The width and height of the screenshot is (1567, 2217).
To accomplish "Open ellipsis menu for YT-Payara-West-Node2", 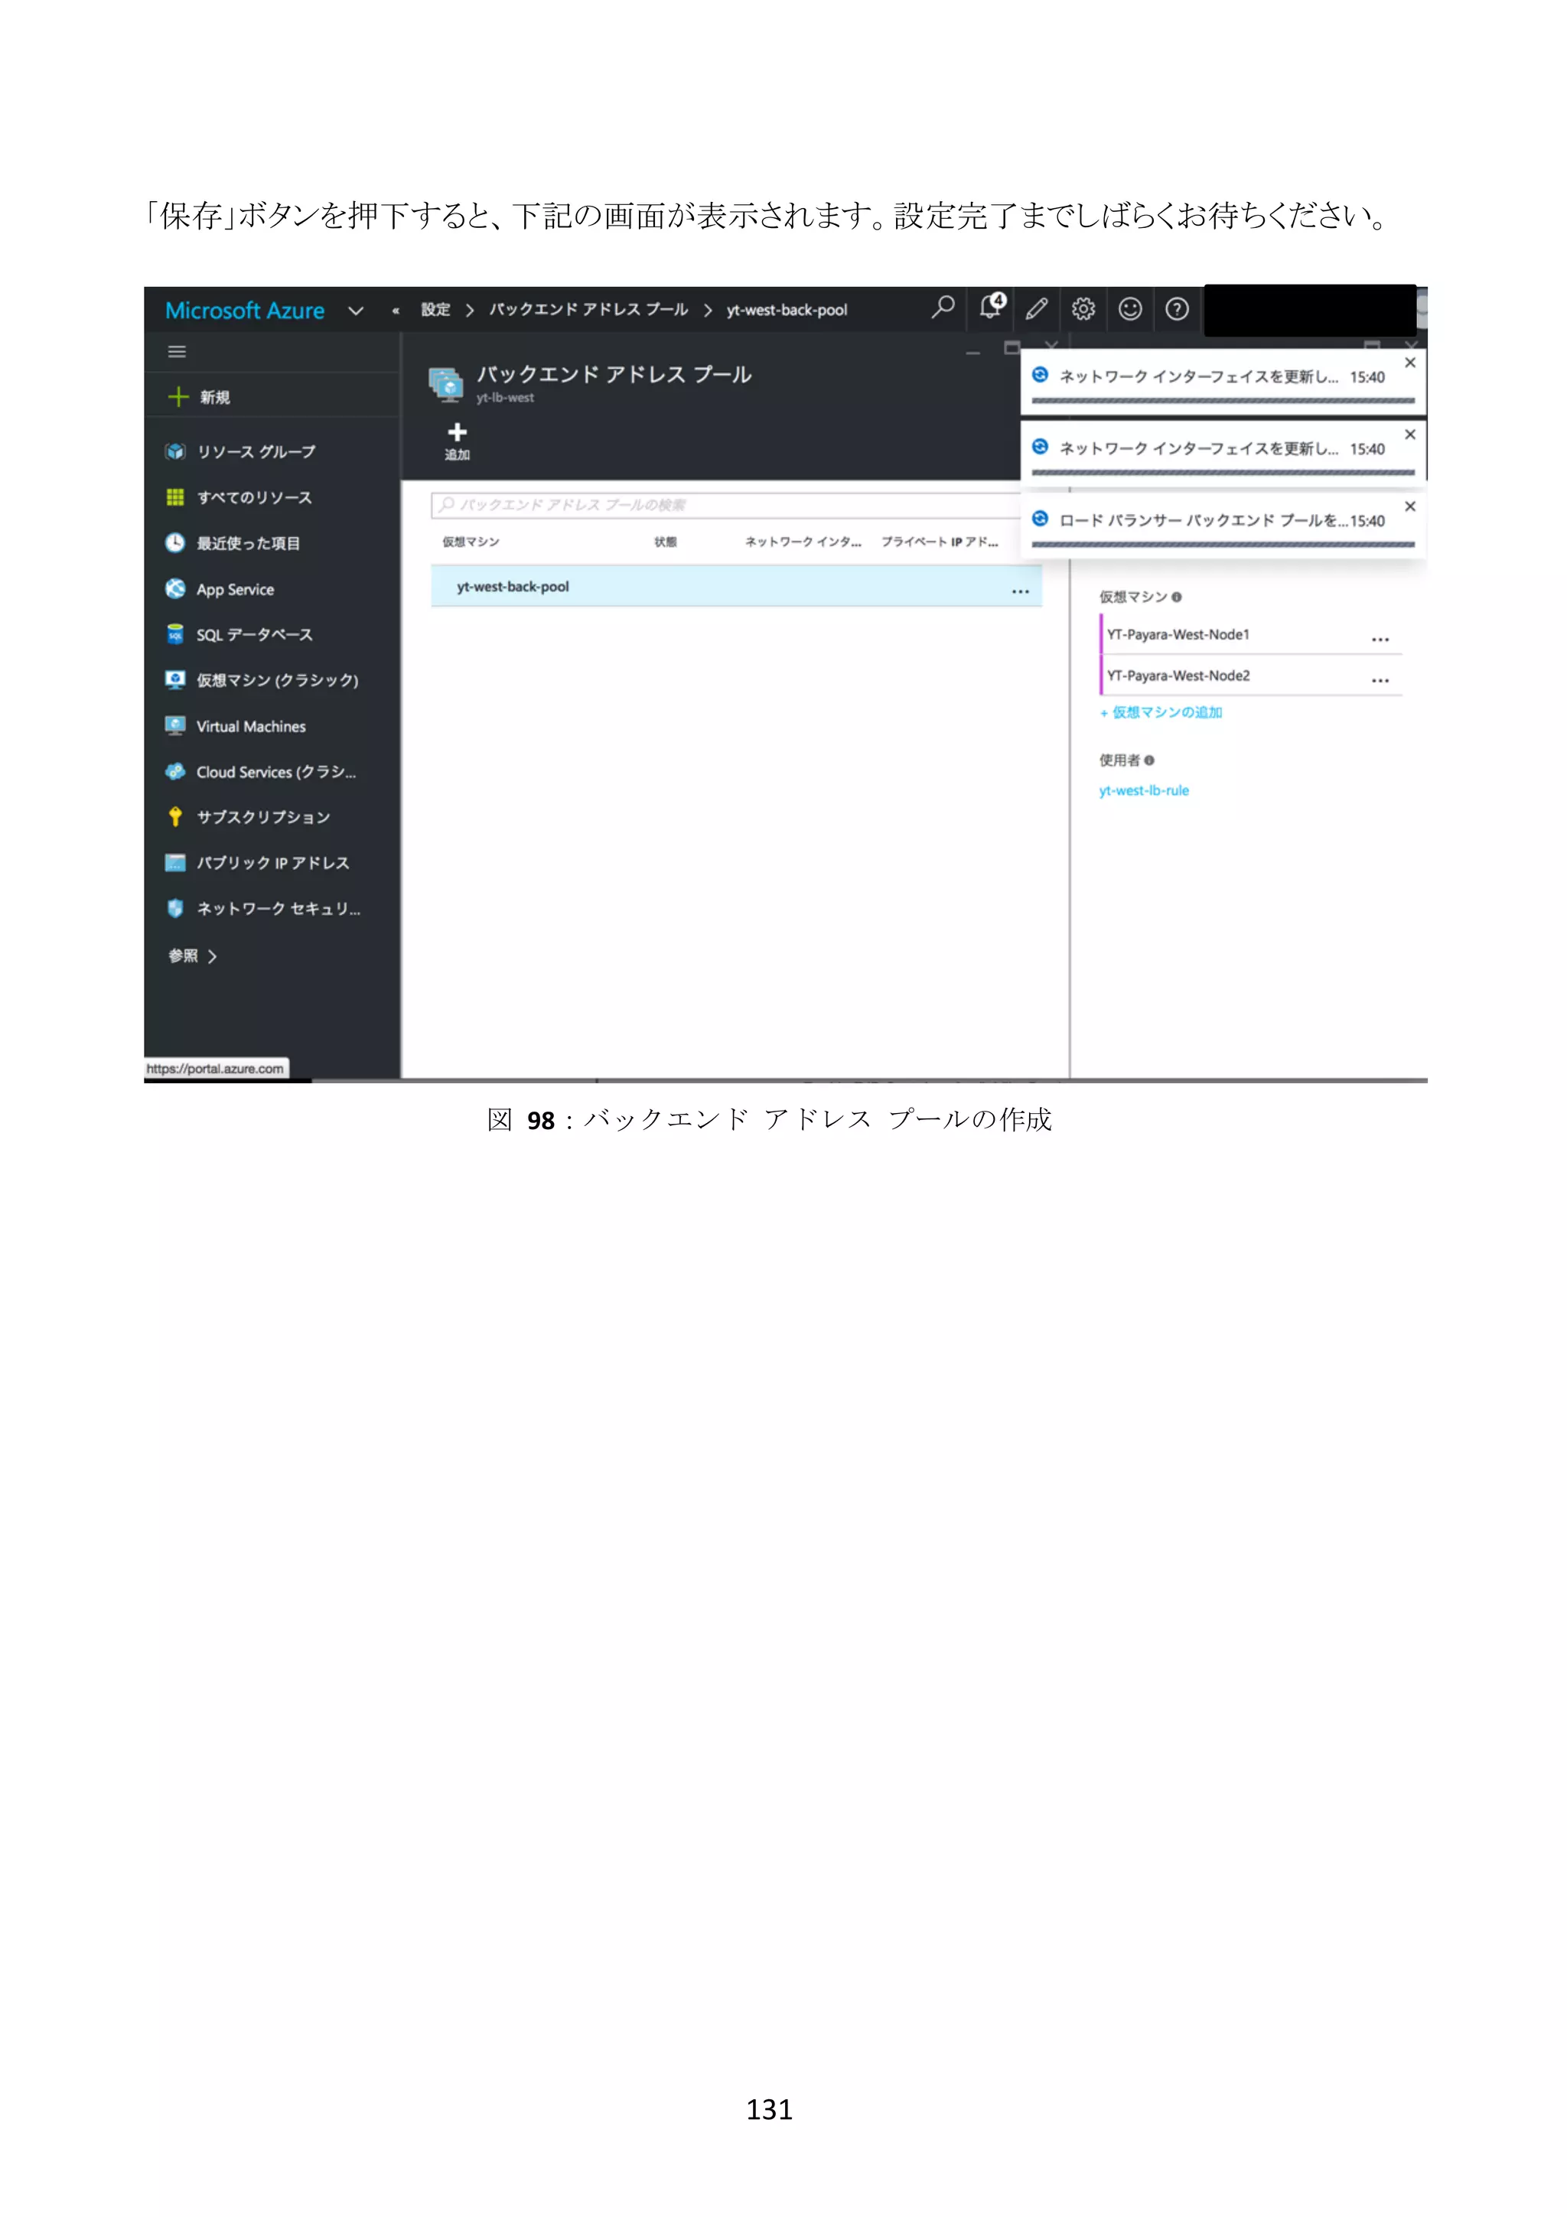I will click(1380, 680).
